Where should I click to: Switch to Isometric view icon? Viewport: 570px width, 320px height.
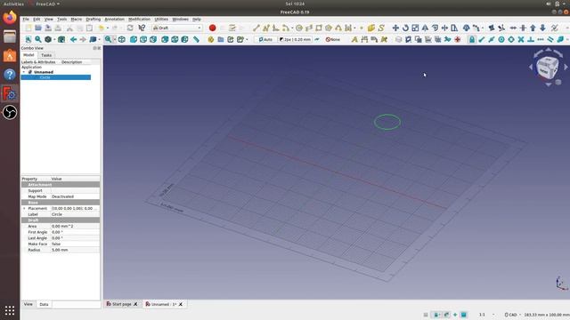click(x=122, y=39)
